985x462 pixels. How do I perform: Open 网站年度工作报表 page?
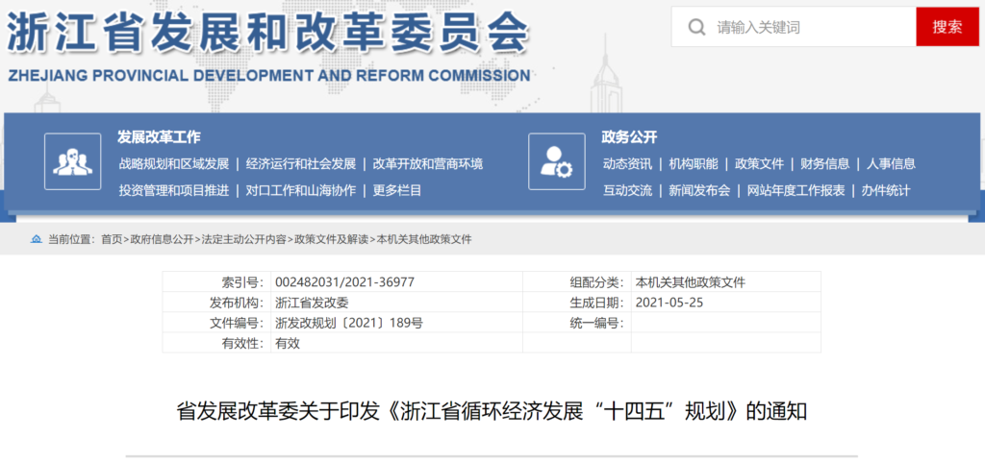[796, 190]
